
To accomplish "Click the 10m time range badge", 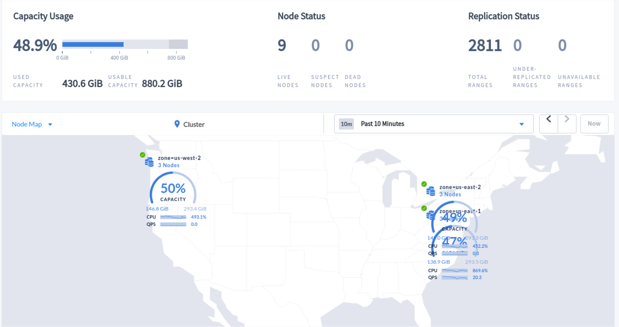I will pos(346,124).
